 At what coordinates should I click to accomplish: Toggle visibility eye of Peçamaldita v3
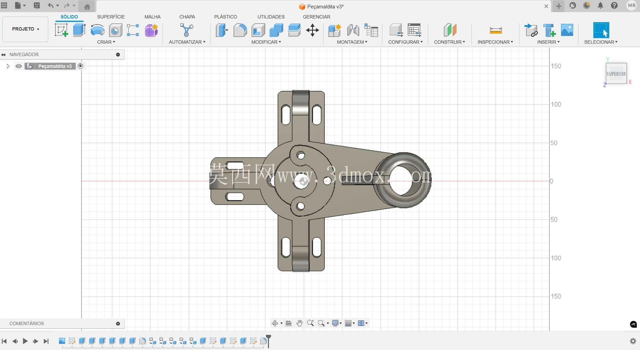19,66
